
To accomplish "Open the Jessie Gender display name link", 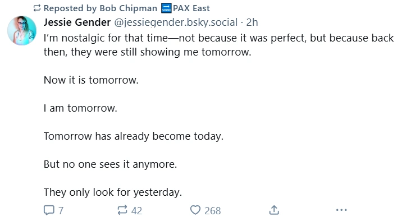I will click(77, 22).
